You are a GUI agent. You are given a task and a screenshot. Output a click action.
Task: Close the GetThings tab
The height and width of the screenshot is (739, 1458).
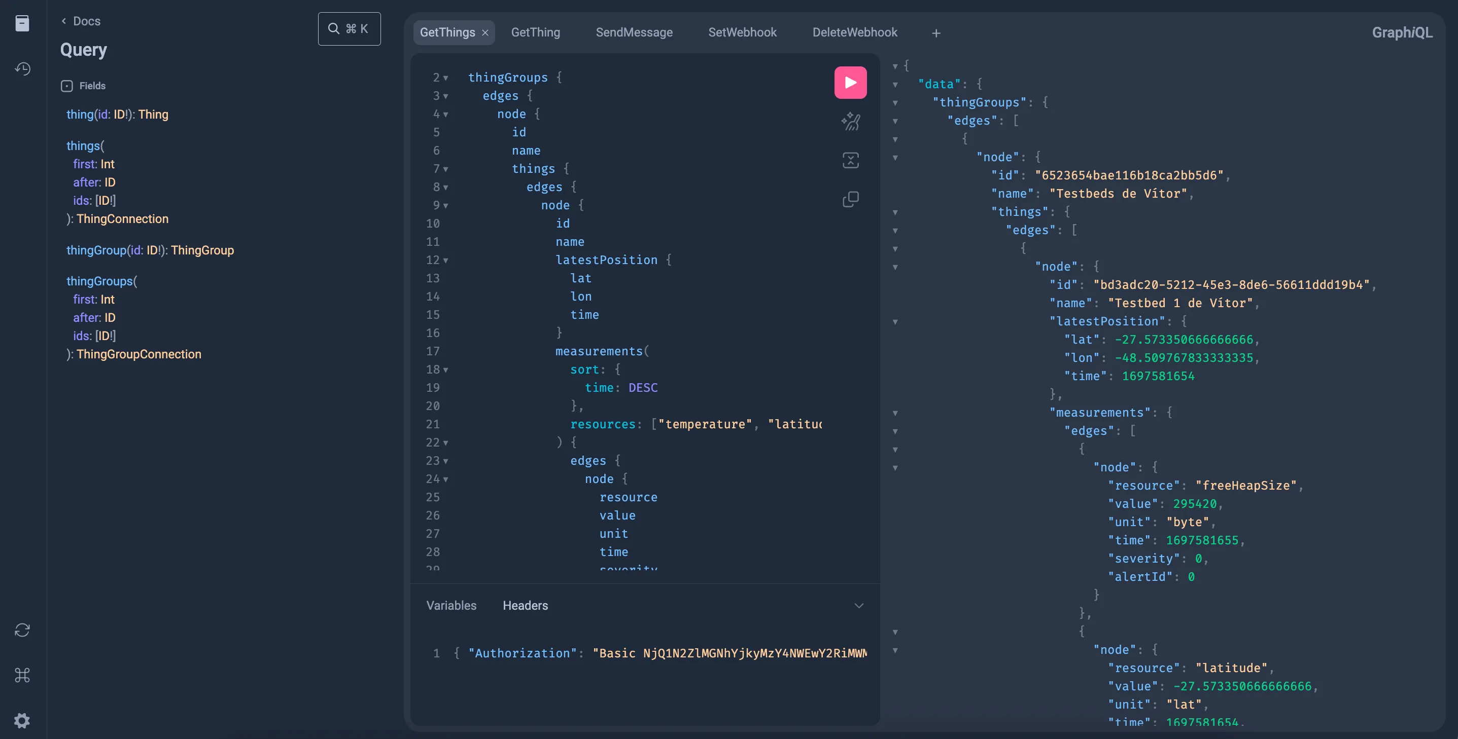[x=485, y=33]
